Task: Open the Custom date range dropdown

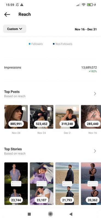Action: pos(15,29)
